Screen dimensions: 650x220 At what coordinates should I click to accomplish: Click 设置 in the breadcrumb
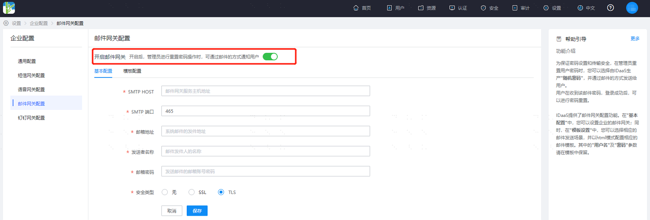coord(16,23)
